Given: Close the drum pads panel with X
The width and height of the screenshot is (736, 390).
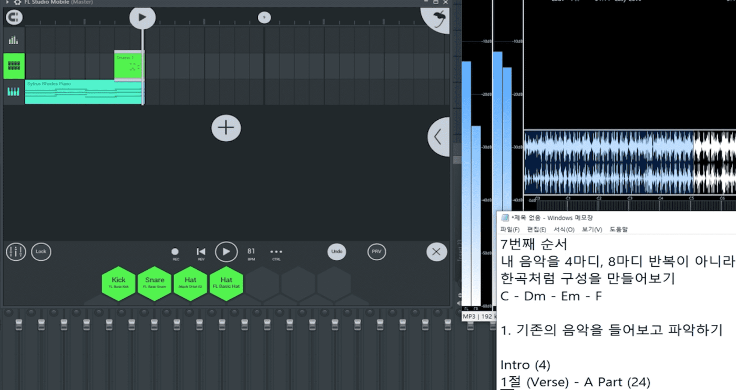Looking at the screenshot, I should coord(436,252).
